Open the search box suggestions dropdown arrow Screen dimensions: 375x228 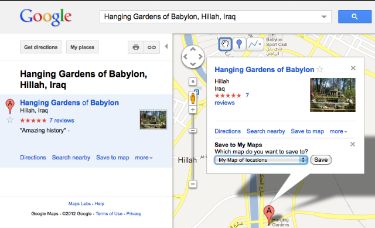tap(324, 17)
